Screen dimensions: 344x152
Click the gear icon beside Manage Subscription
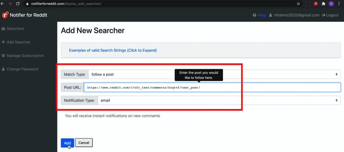[x=3, y=55]
